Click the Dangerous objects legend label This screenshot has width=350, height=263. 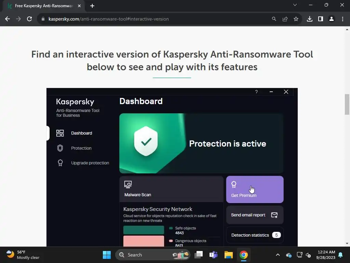coord(191,241)
